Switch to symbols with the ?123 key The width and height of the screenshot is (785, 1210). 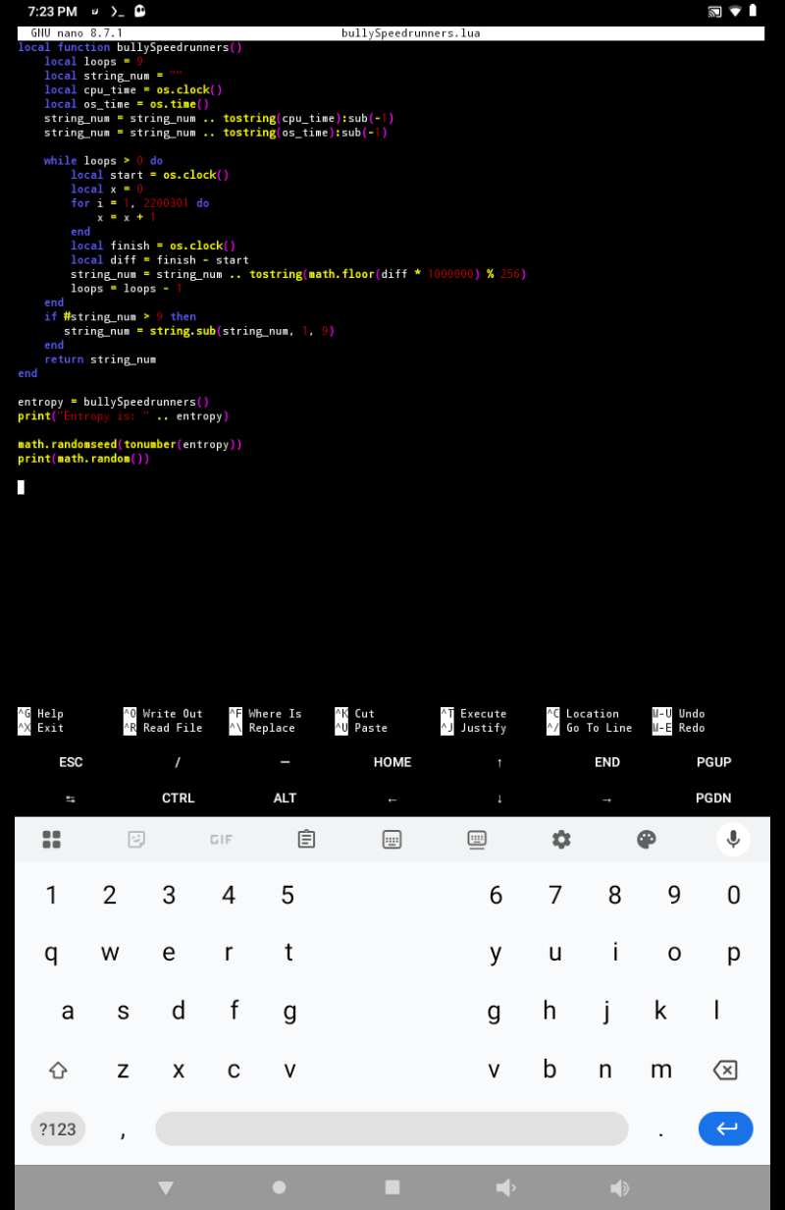58,1128
